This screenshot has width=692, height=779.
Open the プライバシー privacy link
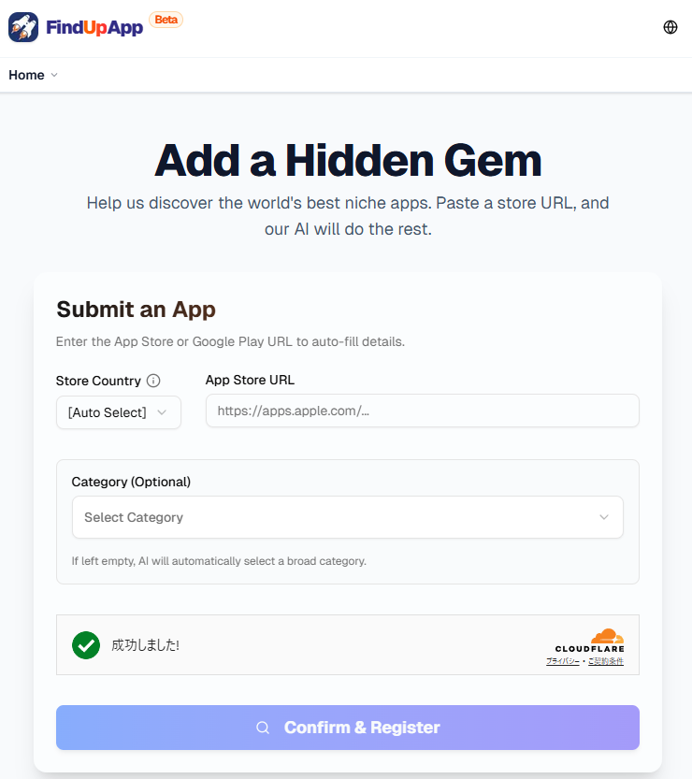pos(563,661)
